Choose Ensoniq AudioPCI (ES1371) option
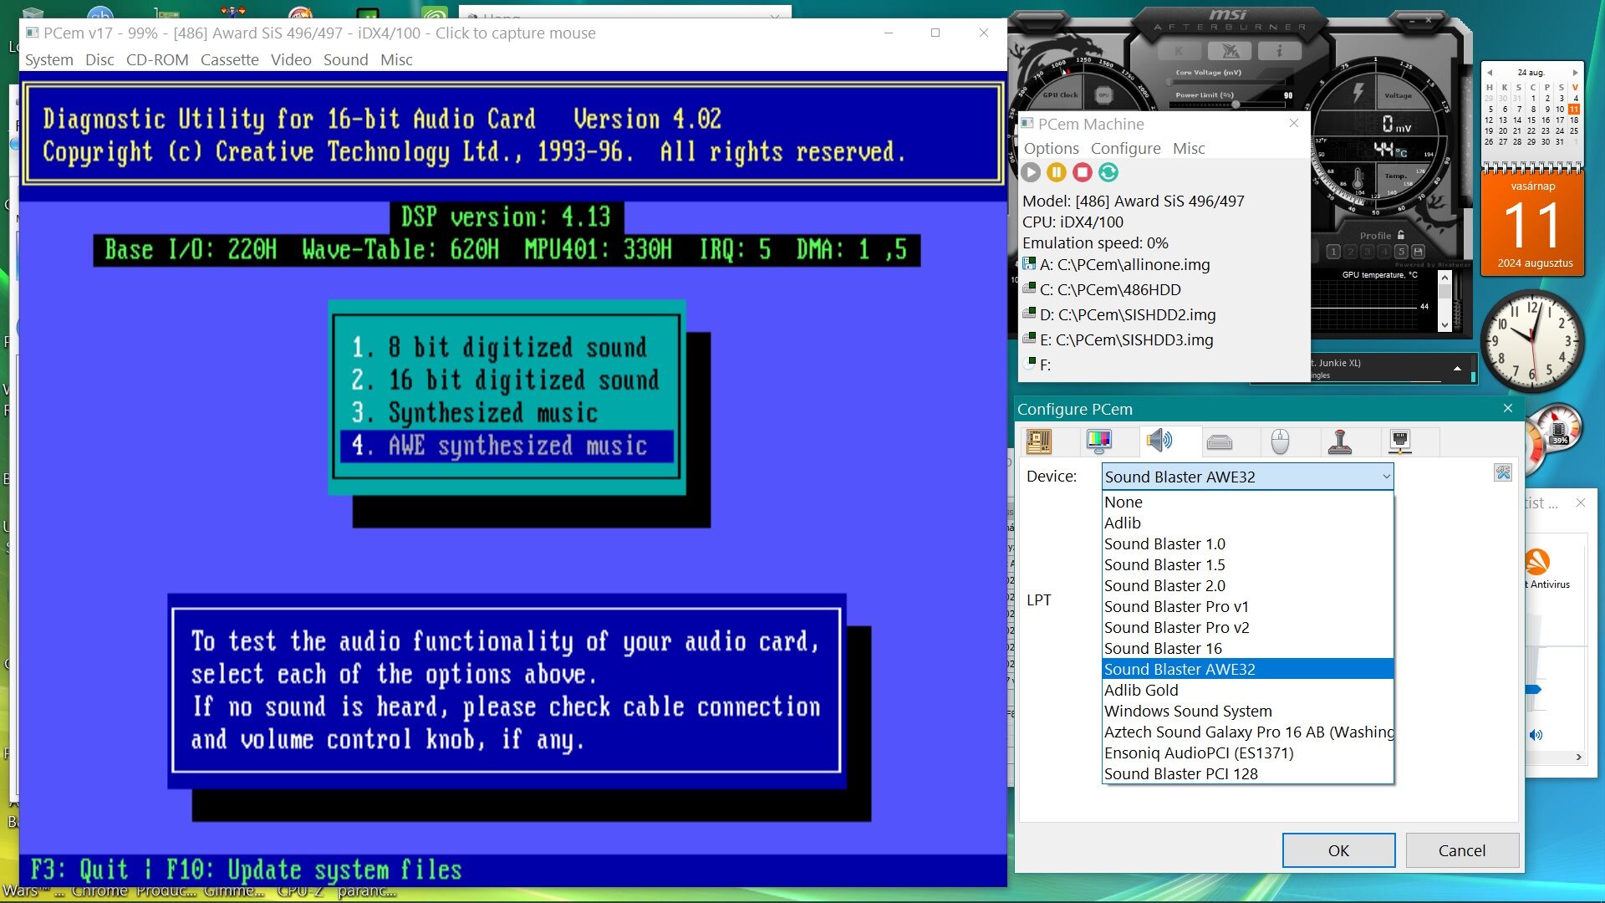 coord(1248,752)
